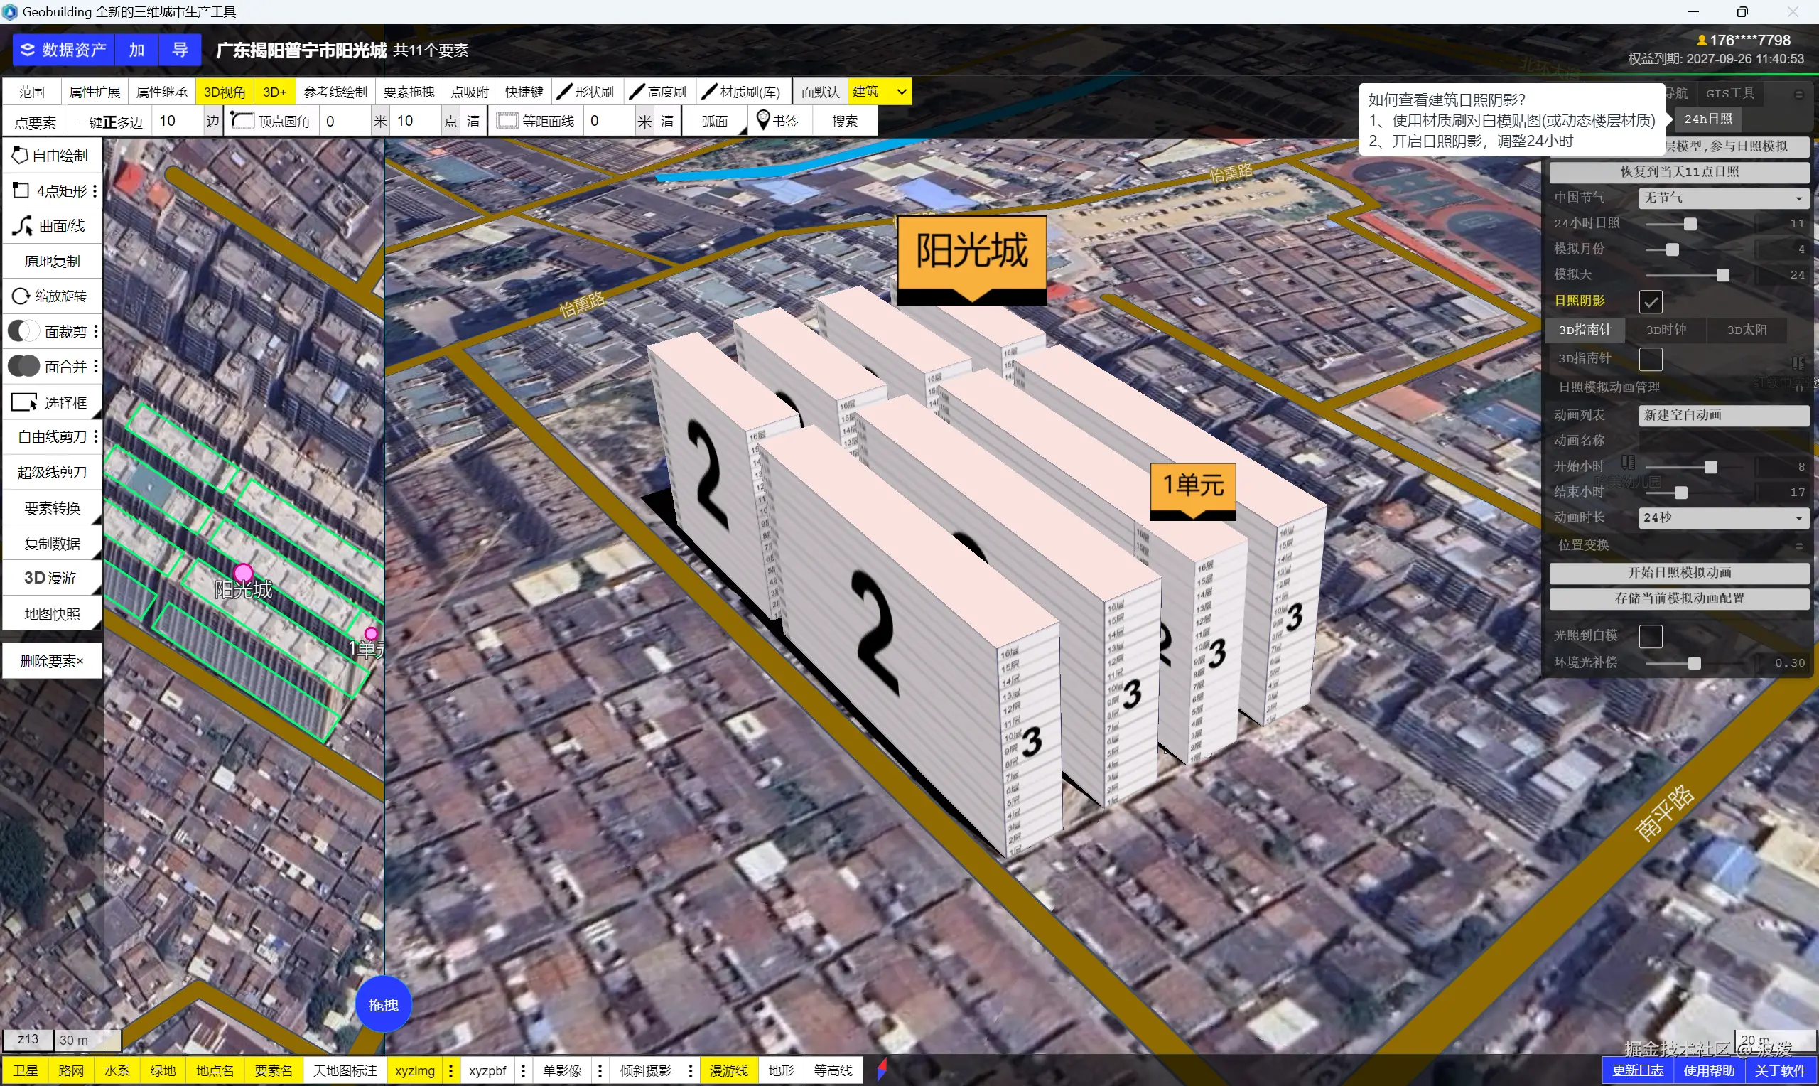Select the 4点矩形 rectangle tool
Image resolution: width=1819 pixels, height=1086 pixels.
[51, 191]
